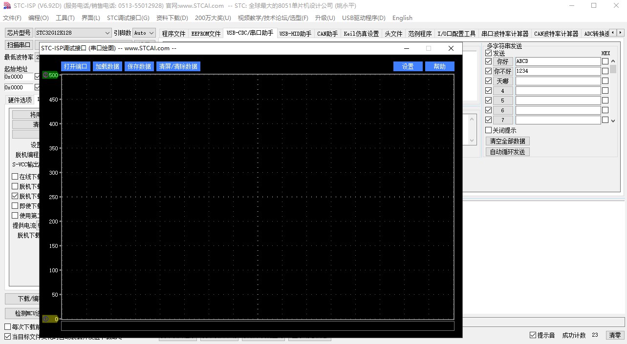Screen dimensions: 627x344
Task: Switch to 范例程序 tab
Action: click(420, 34)
